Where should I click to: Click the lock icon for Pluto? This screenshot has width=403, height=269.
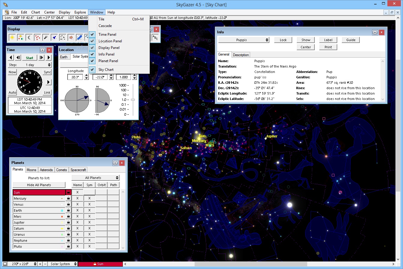[x=68, y=246]
